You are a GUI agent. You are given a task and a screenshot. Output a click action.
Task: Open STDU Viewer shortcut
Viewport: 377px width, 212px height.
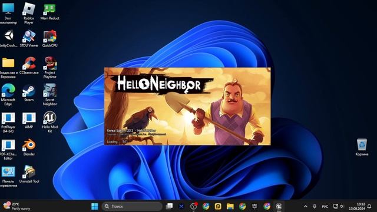(29, 38)
